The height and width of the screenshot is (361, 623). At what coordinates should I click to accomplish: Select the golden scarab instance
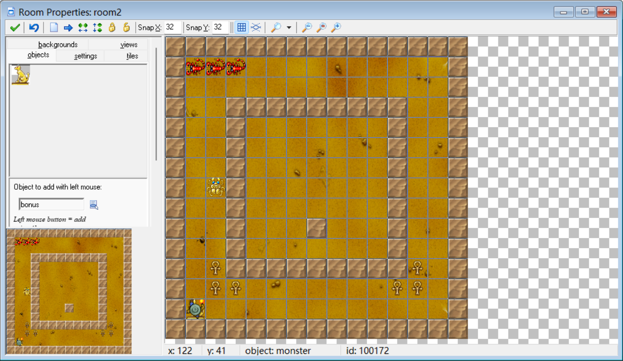point(216,188)
